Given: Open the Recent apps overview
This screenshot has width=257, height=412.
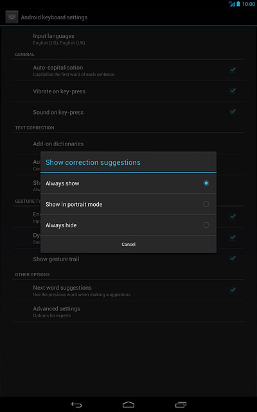Looking at the screenshot, I should [x=181, y=405].
